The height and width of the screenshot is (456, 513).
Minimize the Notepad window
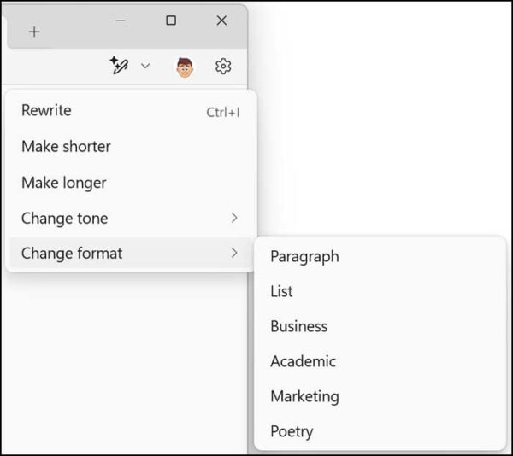click(121, 20)
